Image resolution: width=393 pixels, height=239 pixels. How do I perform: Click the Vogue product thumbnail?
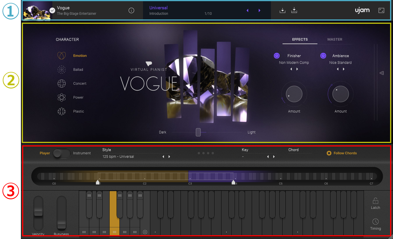point(37,10)
